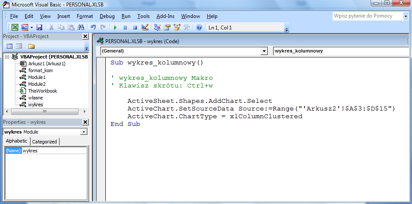This screenshot has height=204, width=412.
Task: Open the Insert UserForm dropdown arrow
Action: [x=32, y=27]
